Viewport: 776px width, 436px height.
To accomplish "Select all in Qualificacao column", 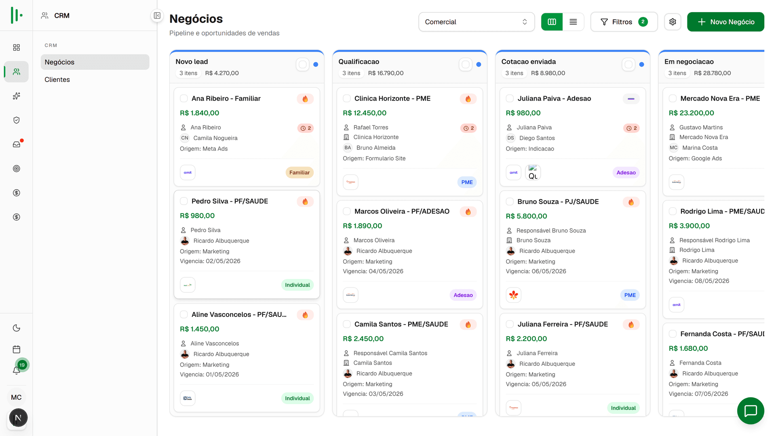I will point(466,65).
